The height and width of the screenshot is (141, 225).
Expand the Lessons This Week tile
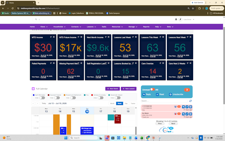point(163,37)
